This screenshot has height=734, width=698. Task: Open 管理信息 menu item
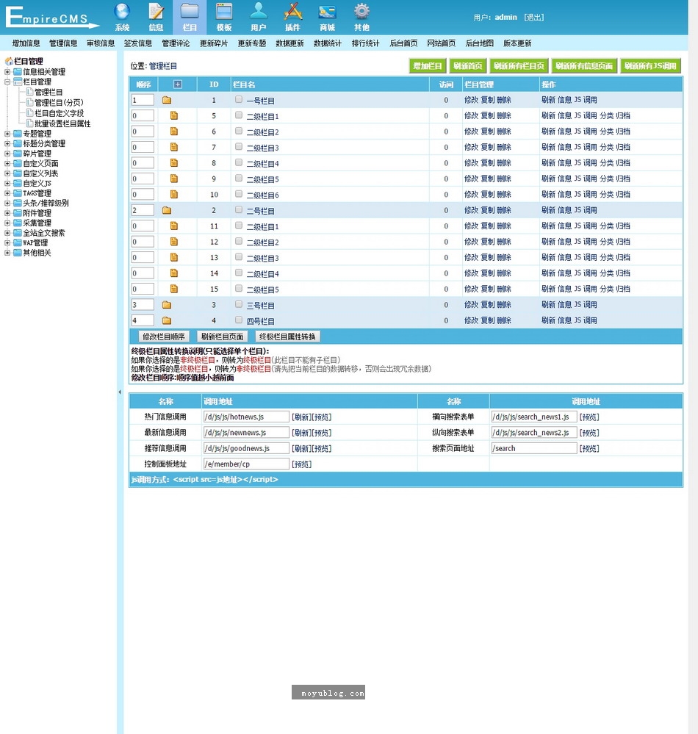(x=63, y=43)
